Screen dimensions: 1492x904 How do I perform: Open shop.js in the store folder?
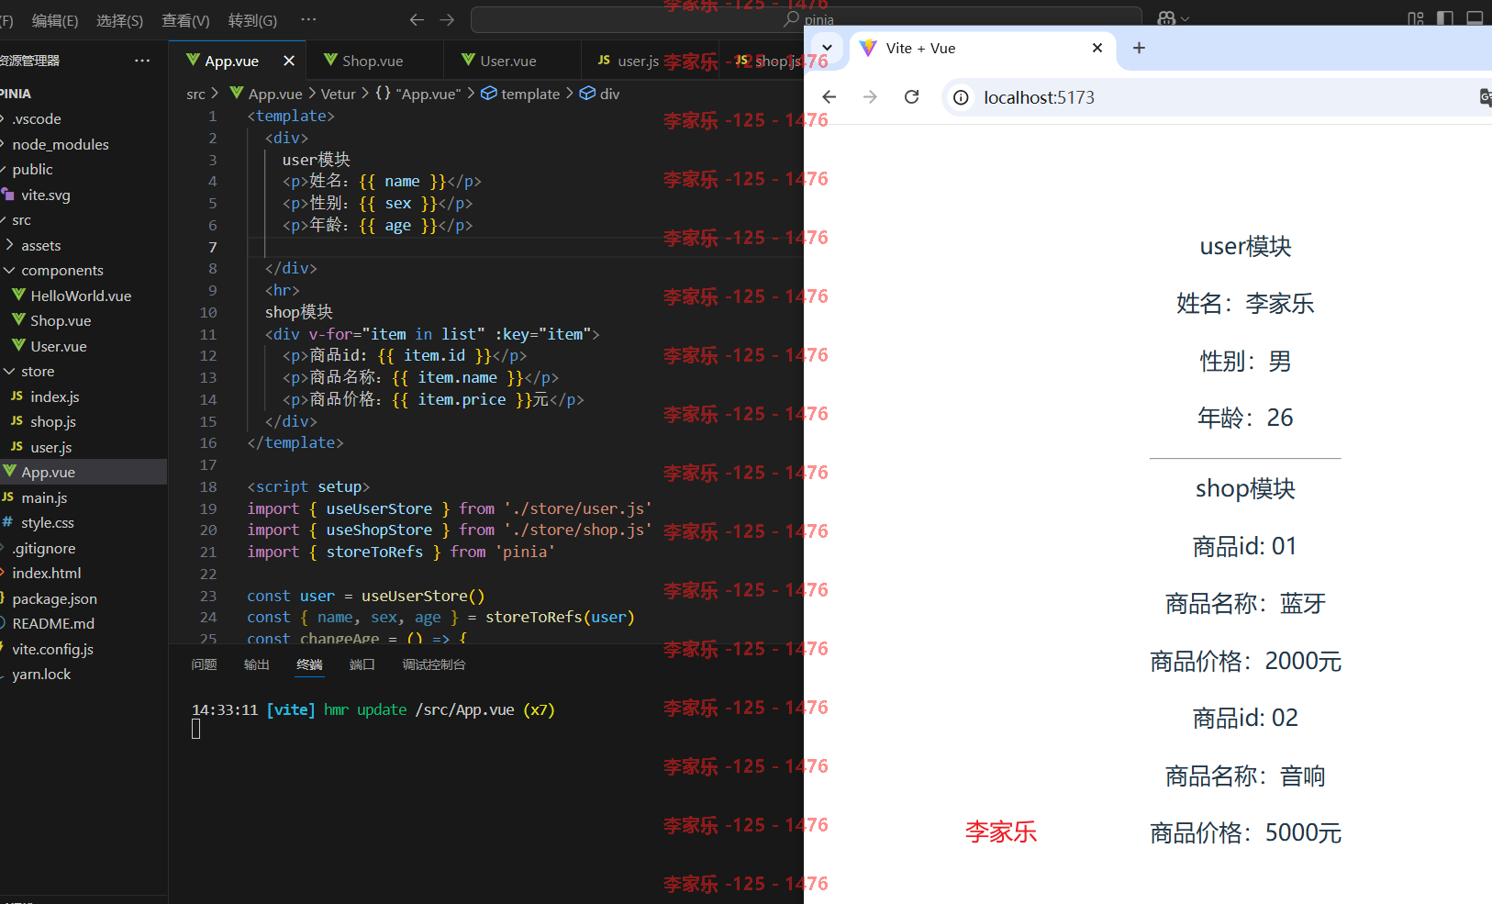click(x=53, y=422)
